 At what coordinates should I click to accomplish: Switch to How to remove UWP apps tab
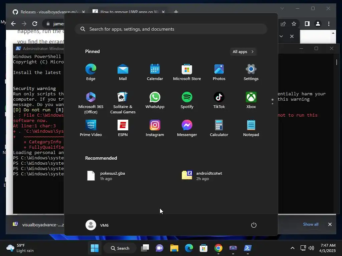(129, 12)
